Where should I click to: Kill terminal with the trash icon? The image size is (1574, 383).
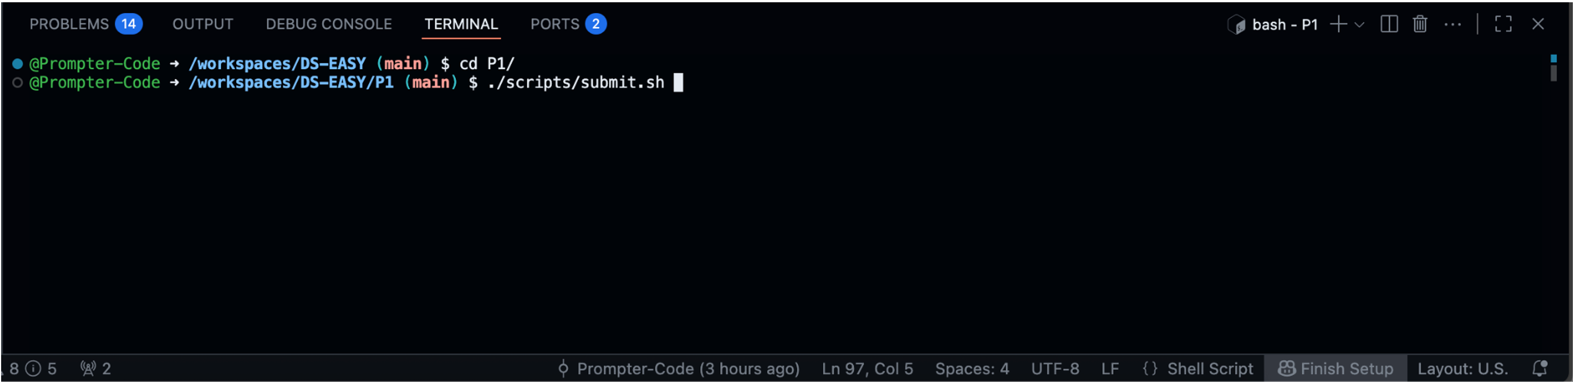tap(1420, 24)
